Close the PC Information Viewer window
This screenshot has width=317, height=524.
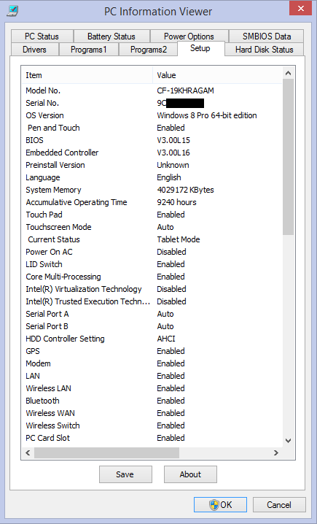[301, 8]
